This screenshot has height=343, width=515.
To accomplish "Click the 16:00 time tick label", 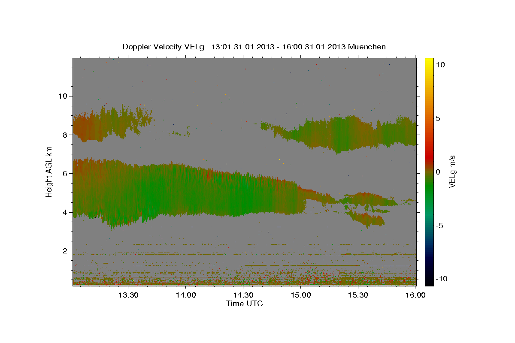I will (x=415, y=295).
